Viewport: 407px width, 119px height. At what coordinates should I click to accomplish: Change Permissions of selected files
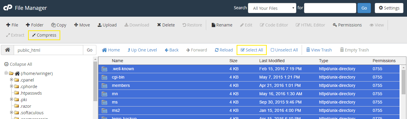347,25
